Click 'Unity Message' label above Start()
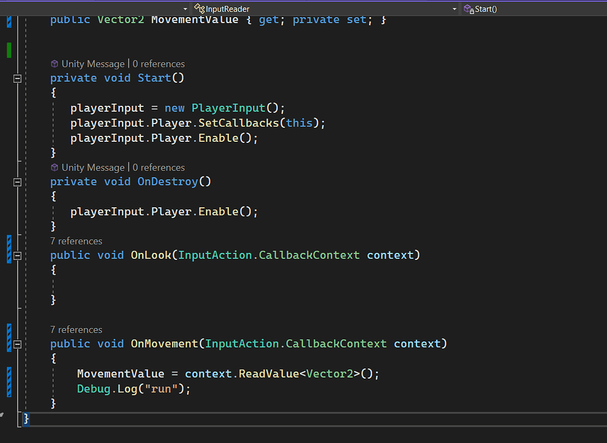The image size is (607, 443). pos(93,64)
